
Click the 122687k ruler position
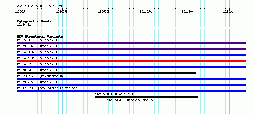pos(62,11)
